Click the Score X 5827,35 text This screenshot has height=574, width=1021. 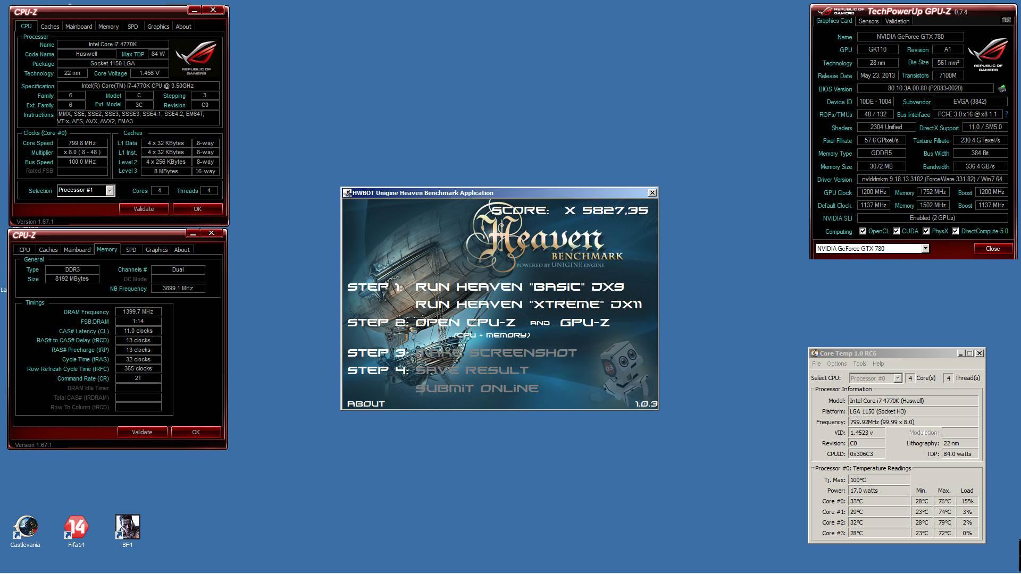tap(570, 210)
